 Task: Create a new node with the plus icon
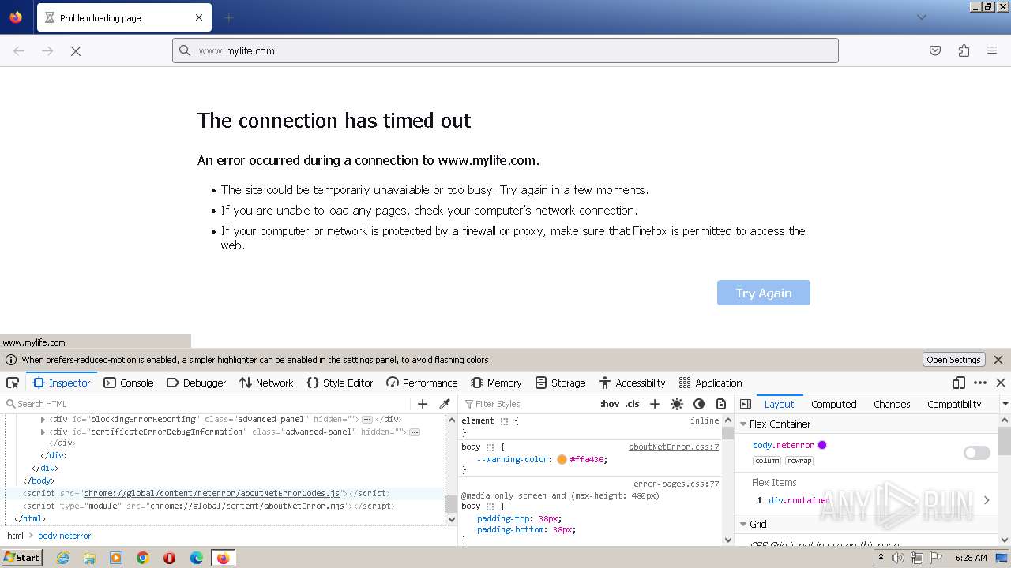click(423, 404)
